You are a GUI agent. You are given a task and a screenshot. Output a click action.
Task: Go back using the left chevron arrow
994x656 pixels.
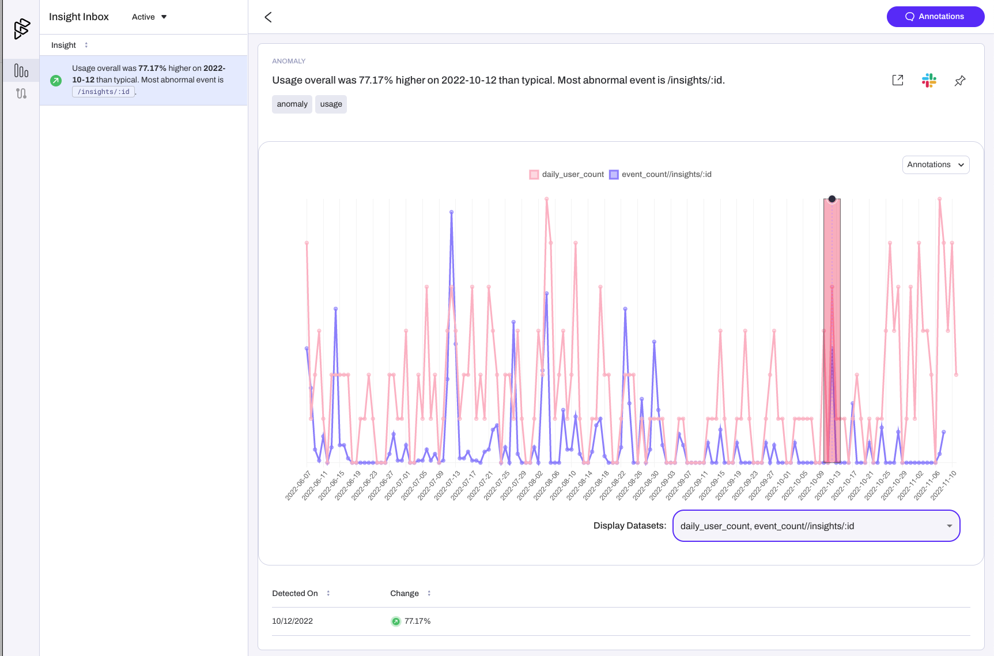(268, 17)
